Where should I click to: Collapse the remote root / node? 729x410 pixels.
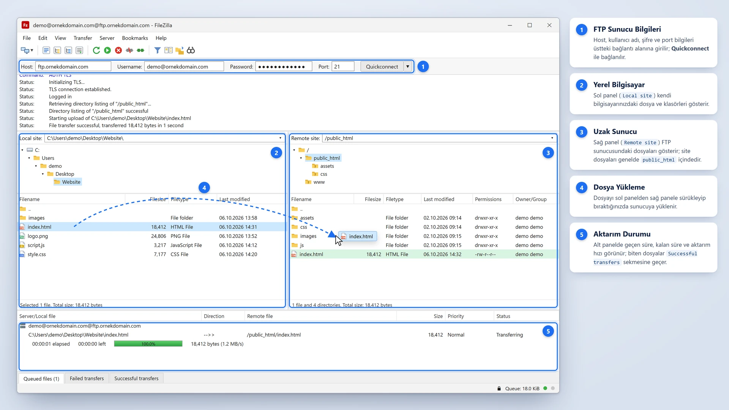[x=294, y=150]
